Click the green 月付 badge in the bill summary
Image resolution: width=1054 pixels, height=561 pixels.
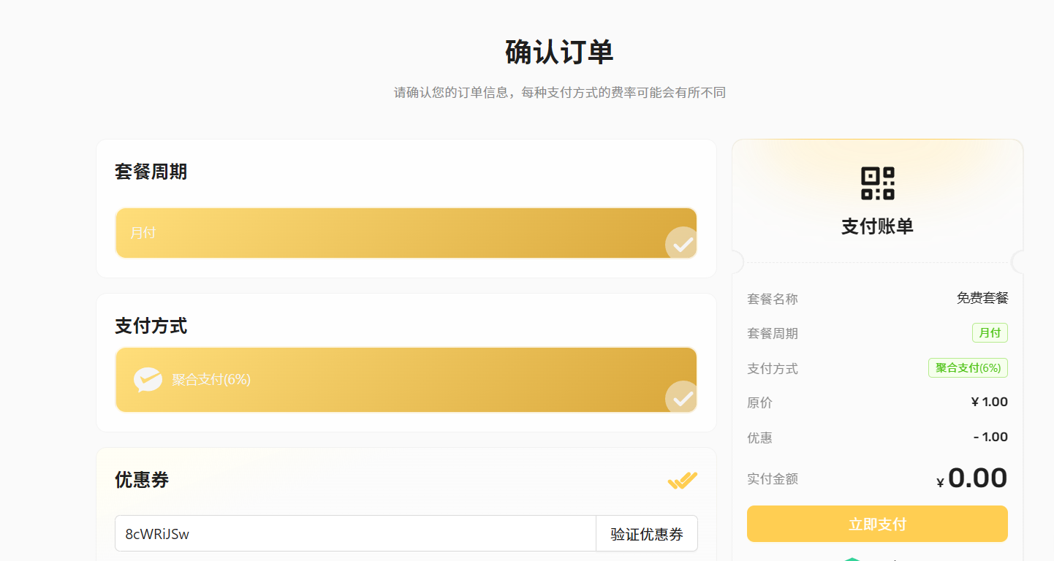click(x=990, y=332)
